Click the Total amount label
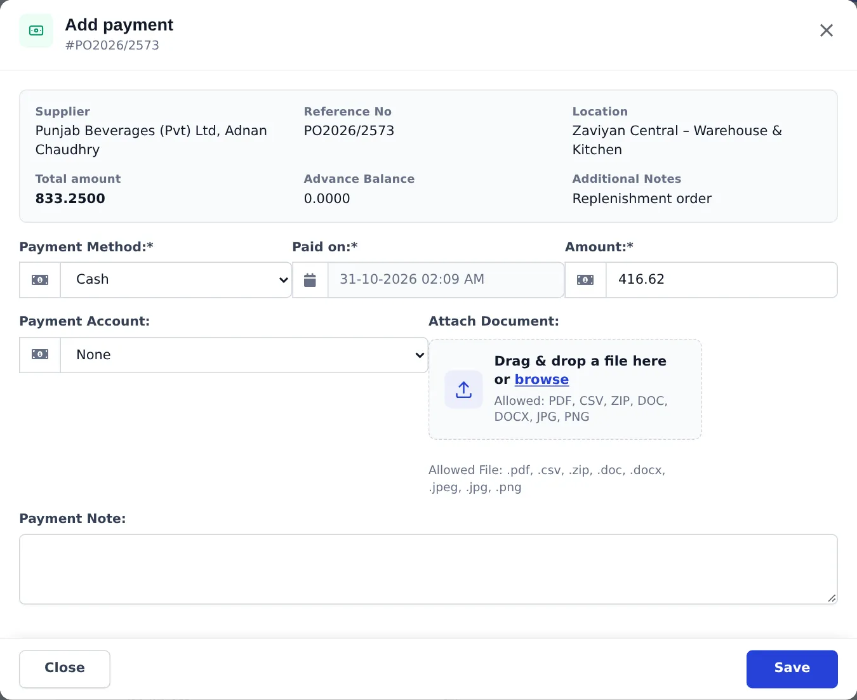The width and height of the screenshot is (857, 700). coord(78,179)
